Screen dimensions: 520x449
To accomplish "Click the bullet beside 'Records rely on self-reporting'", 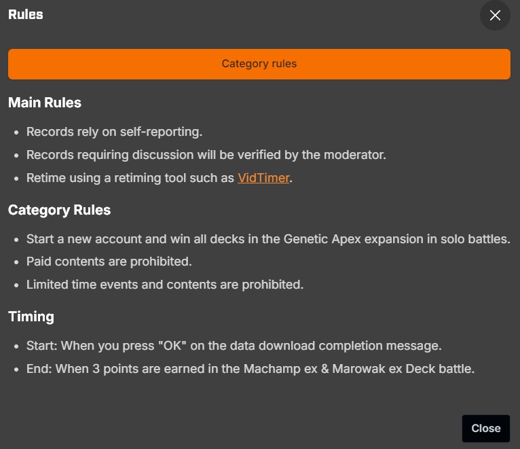I will tap(16, 132).
